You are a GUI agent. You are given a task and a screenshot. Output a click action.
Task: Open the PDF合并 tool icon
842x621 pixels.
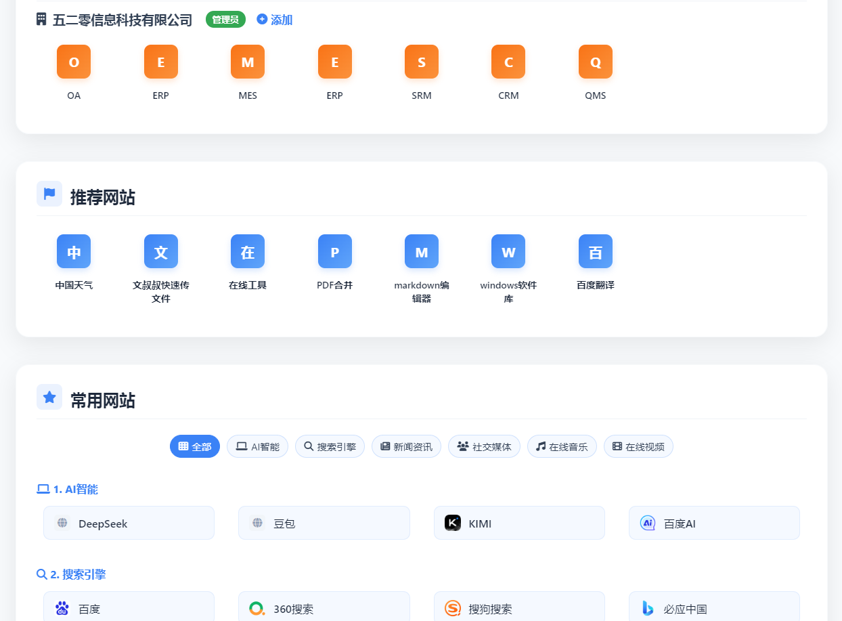[x=334, y=252]
